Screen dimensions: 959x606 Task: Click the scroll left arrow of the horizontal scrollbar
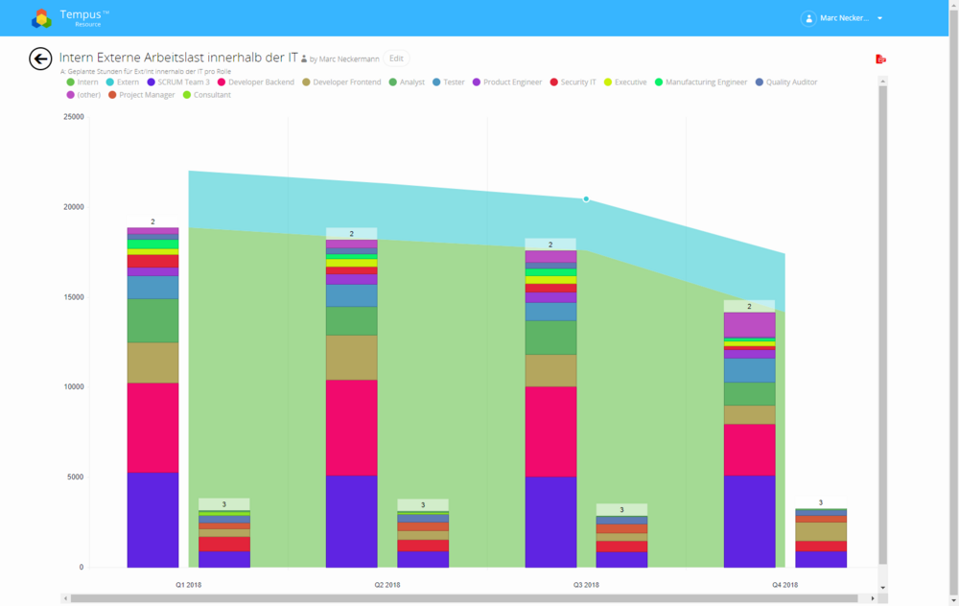(x=65, y=598)
